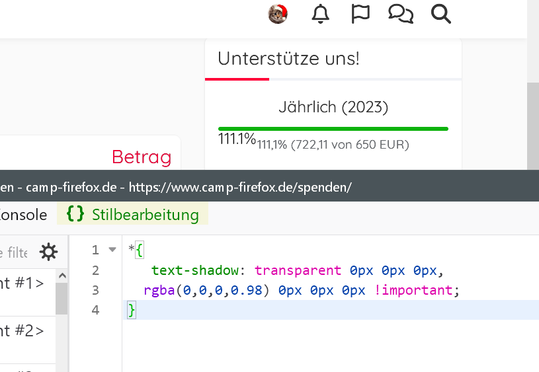Click the red Betrag label
539x372 pixels.
(x=142, y=157)
